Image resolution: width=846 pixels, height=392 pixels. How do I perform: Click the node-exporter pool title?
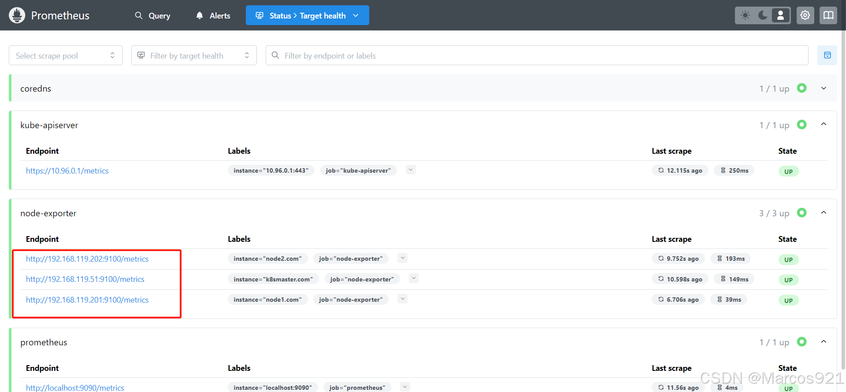point(48,213)
